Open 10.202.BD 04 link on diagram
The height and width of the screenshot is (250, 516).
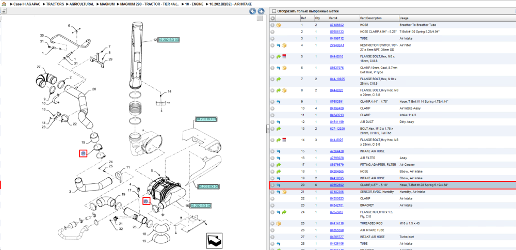tap(201, 206)
